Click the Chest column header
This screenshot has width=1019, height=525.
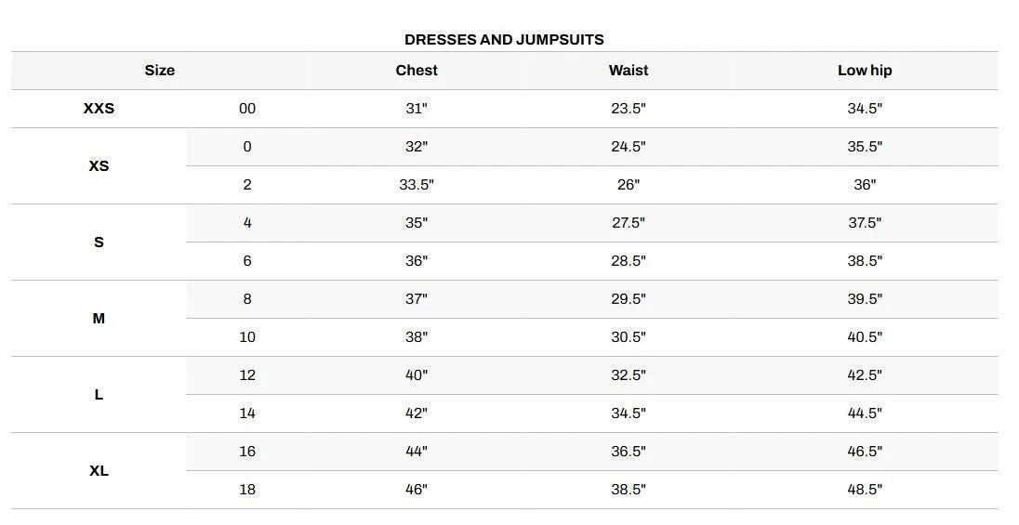pyautogui.click(x=417, y=71)
